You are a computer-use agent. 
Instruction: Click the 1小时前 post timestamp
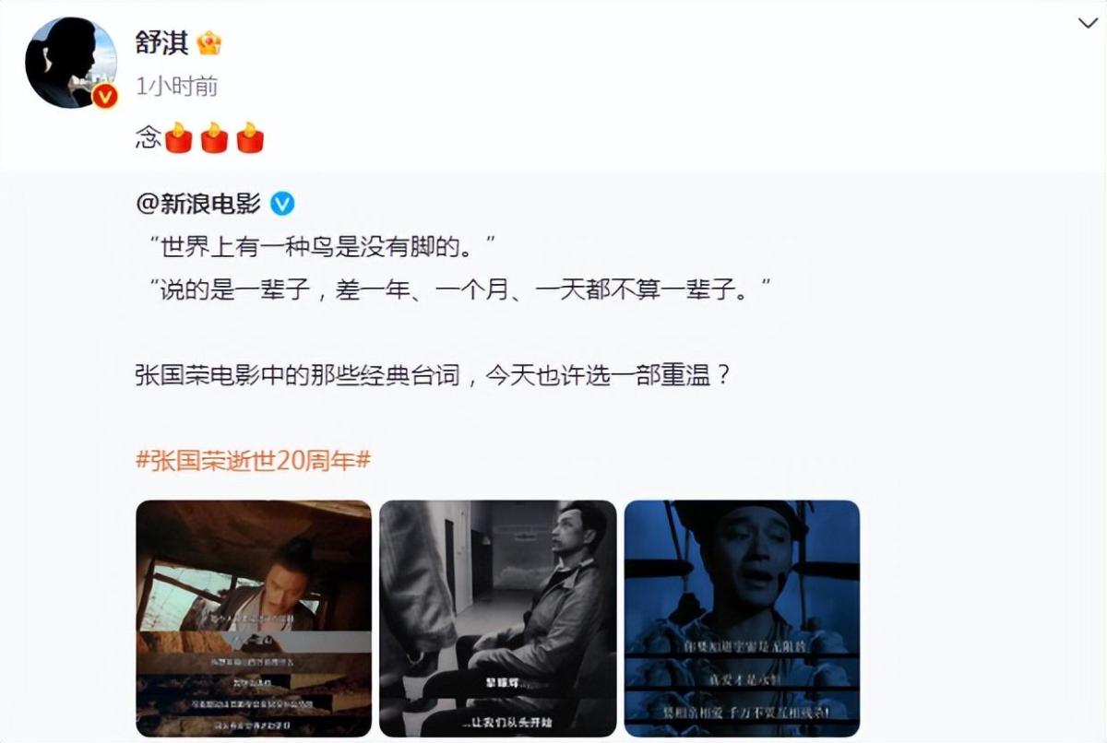pos(176,87)
